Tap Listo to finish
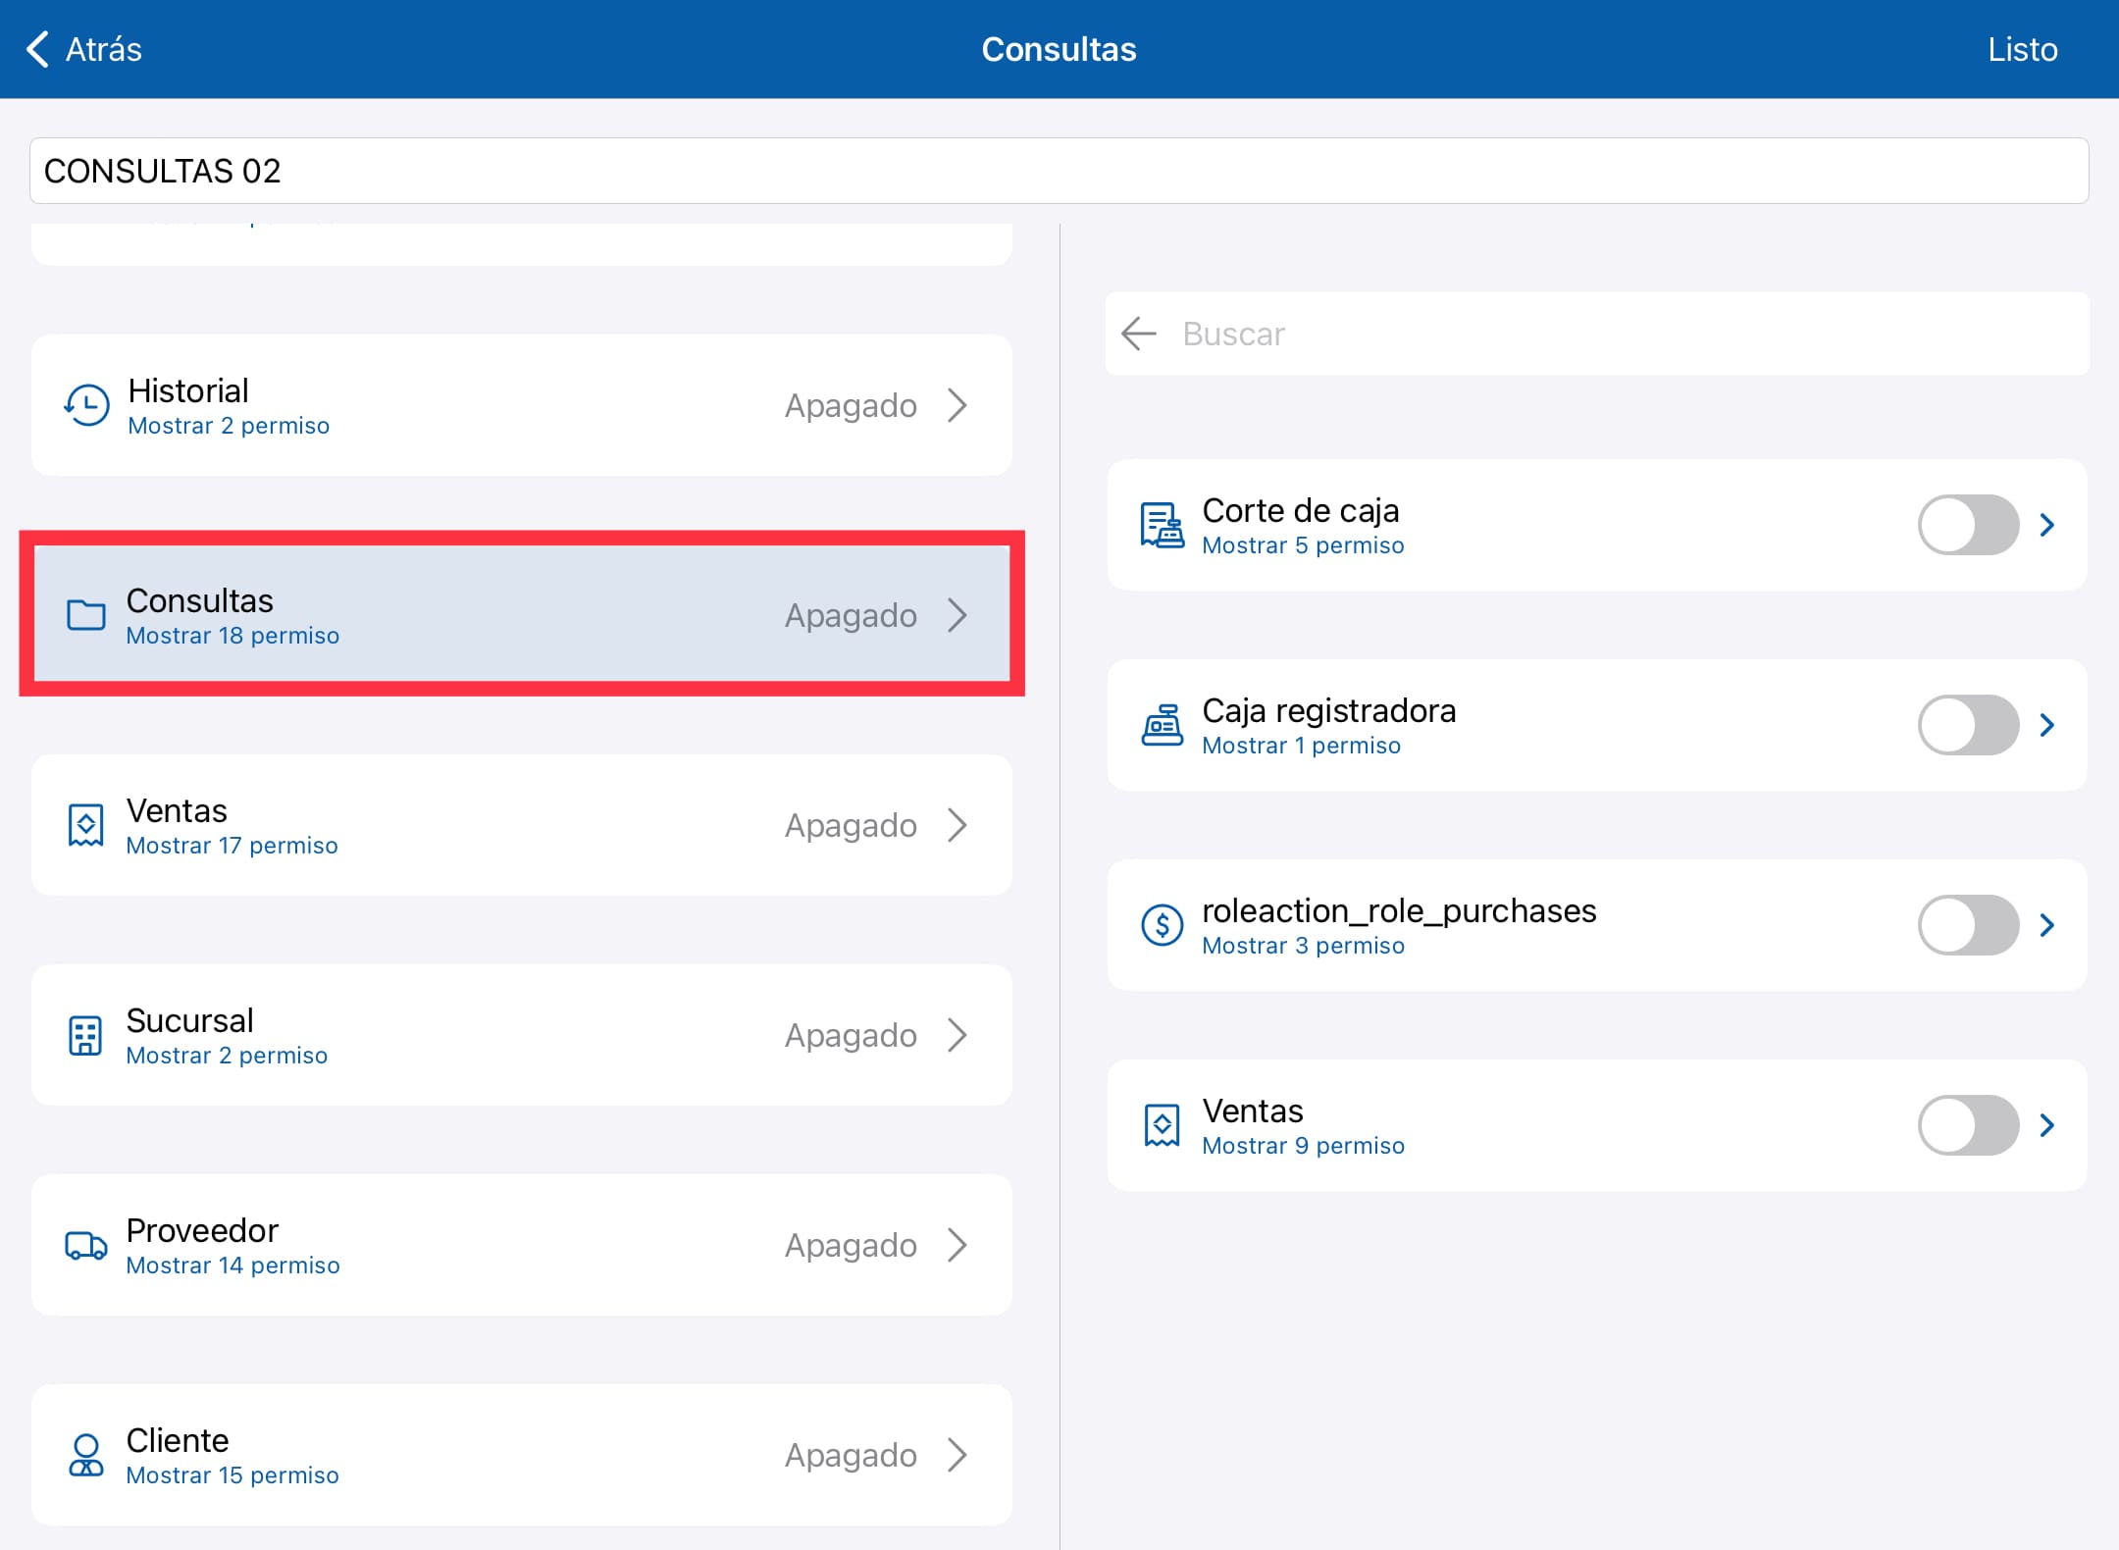Screen dimensions: 2119x1550 tap(2022, 49)
